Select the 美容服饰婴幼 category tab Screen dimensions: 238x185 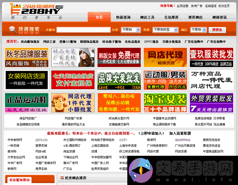[20, 180]
